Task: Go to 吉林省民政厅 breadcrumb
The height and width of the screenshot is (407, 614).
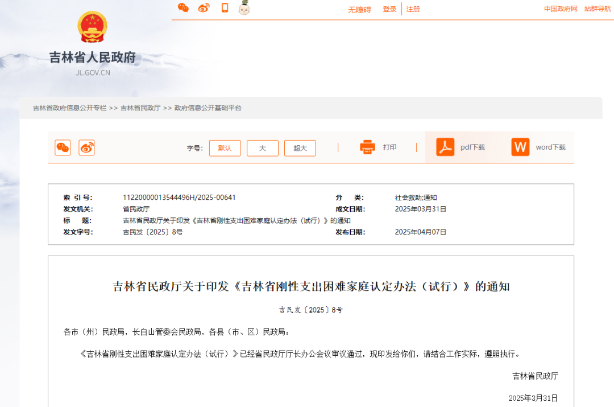Action: pyautogui.click(x=140, y=108)
